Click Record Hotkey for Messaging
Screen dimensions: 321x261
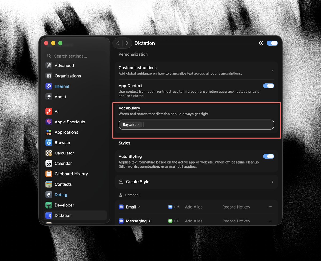pyautogui.click(x=236, y=221)
